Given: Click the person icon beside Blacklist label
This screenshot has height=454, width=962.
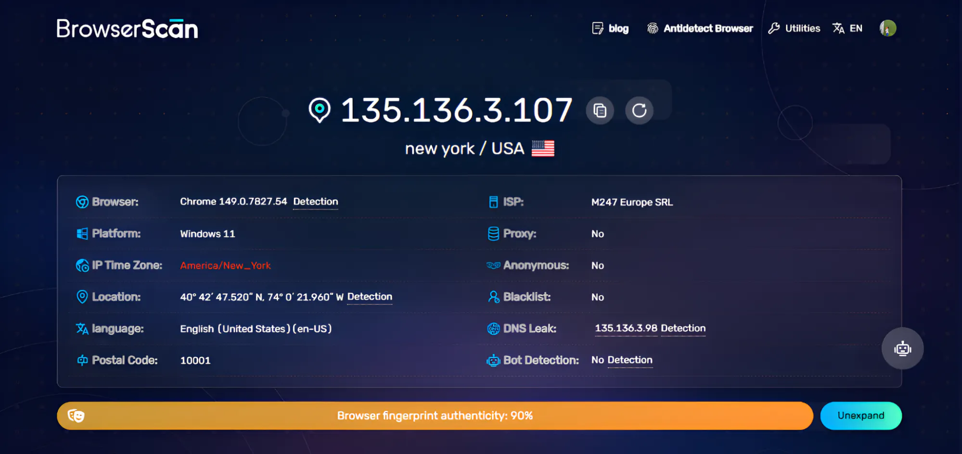Looking at the screenshot, I should point(493,297).
